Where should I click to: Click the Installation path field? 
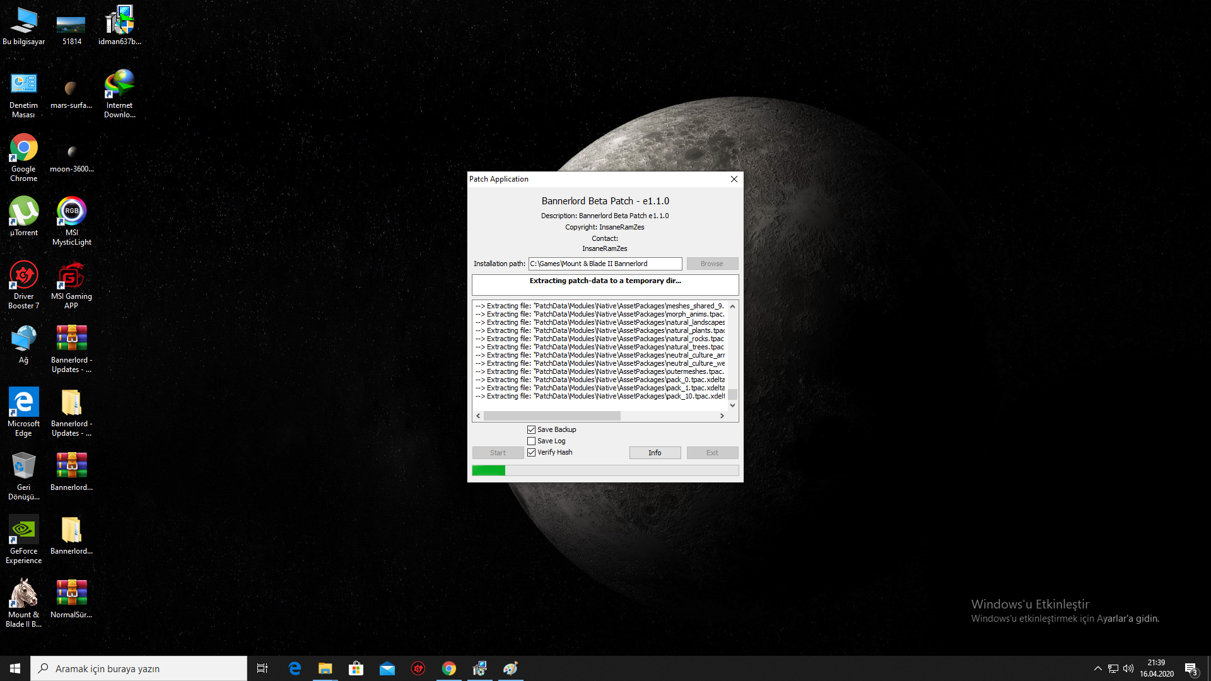coord(605,264)
